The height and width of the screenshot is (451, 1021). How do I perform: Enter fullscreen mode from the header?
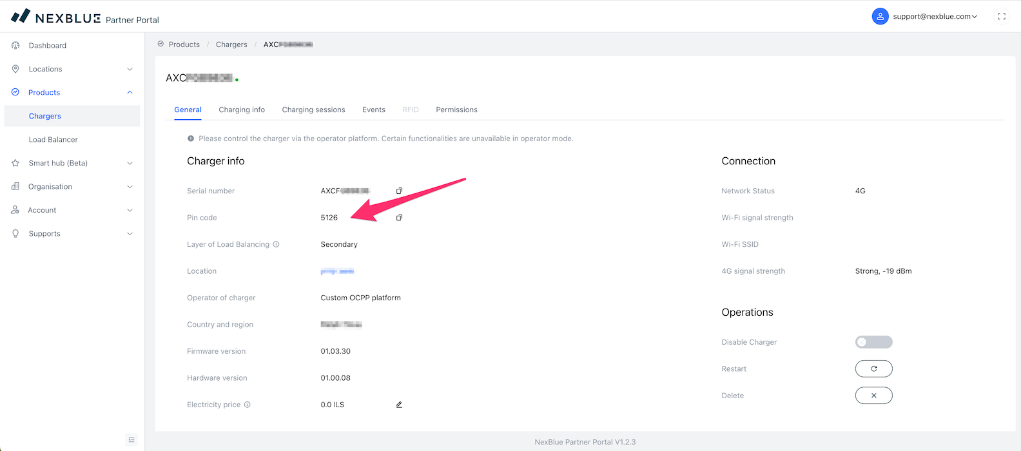click(x=1002, y=17)
